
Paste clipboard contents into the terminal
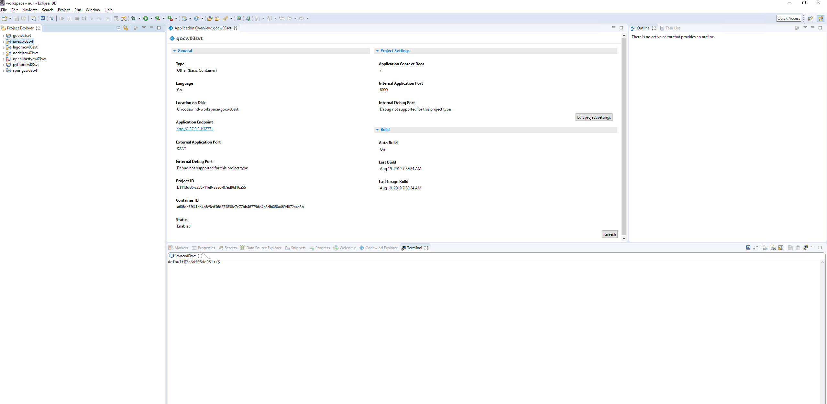tap(798, 248)
